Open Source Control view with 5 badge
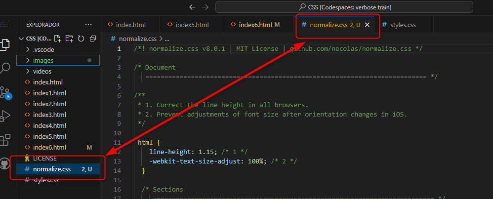Image resolution: width=493 pixels, height=199 pixels. 5,92
